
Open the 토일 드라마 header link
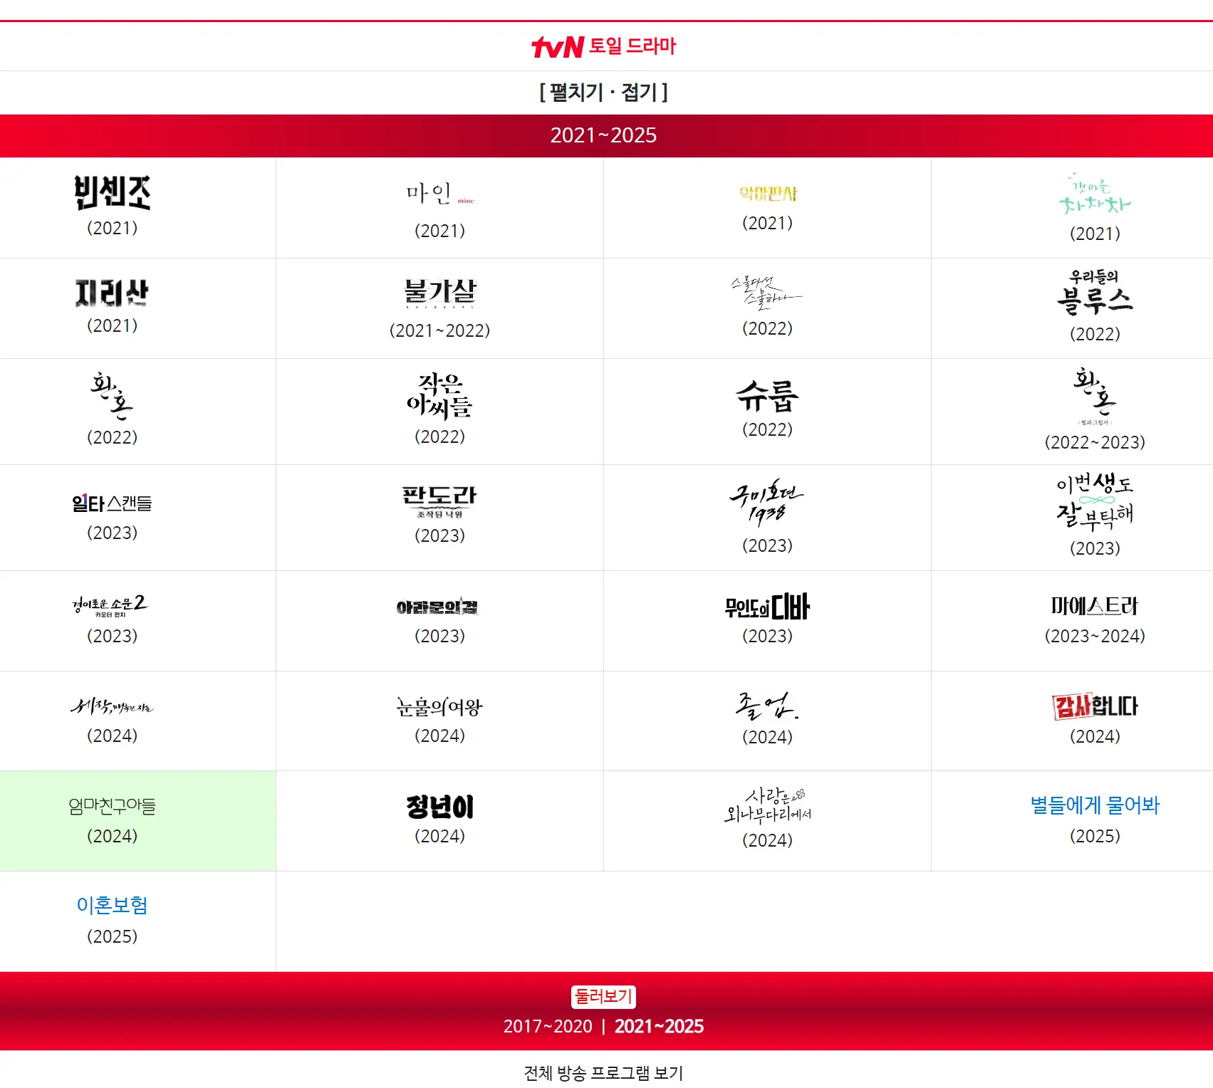click(632, 46)
